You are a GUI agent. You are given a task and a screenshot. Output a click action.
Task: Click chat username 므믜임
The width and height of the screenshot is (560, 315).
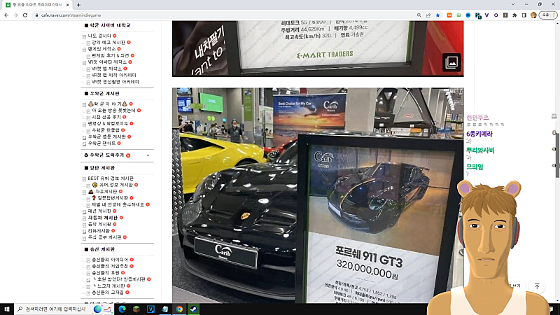coord(475,167)
